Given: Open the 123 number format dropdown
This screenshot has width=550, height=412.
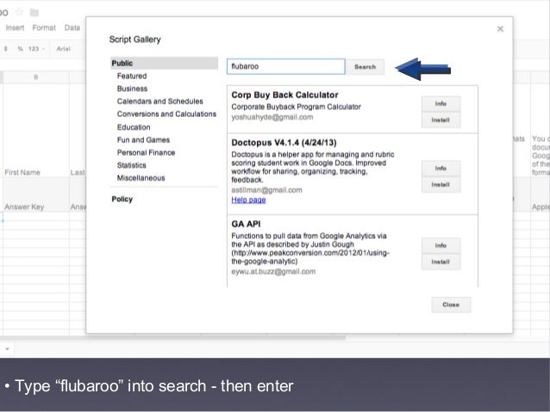Looking at the screenshot, I should (x=36, y=49).
